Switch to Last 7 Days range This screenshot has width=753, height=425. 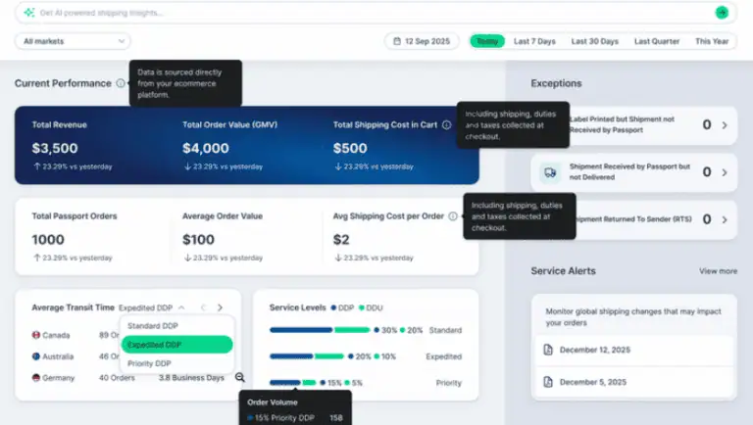click(x=534, y=41)
